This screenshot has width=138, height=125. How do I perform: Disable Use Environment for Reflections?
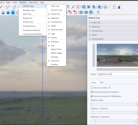point(92,96)
